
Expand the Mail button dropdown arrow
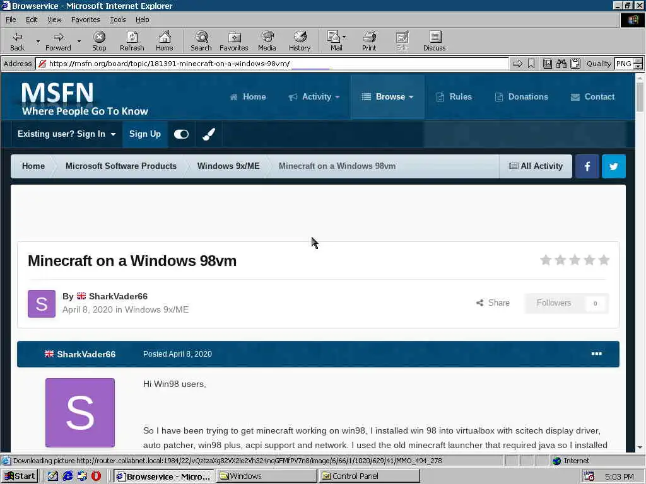pos(344,37)
